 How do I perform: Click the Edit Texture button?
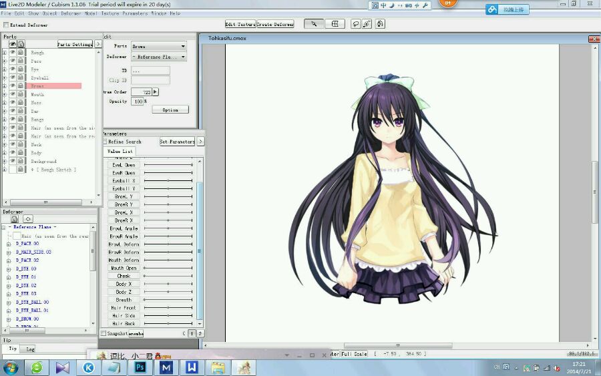[240, 24]
